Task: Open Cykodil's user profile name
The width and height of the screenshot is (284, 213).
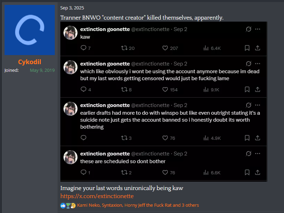Action: pos(30,62)
